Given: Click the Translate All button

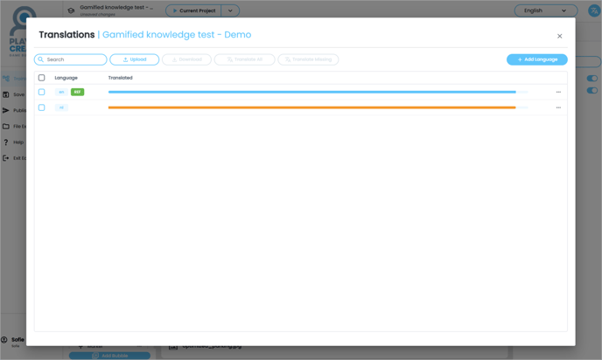Looking at the screenshot, I should pos(245,59).
